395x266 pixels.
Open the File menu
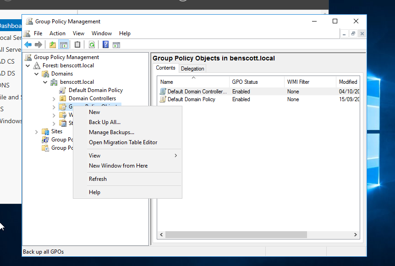coord(38,33)
